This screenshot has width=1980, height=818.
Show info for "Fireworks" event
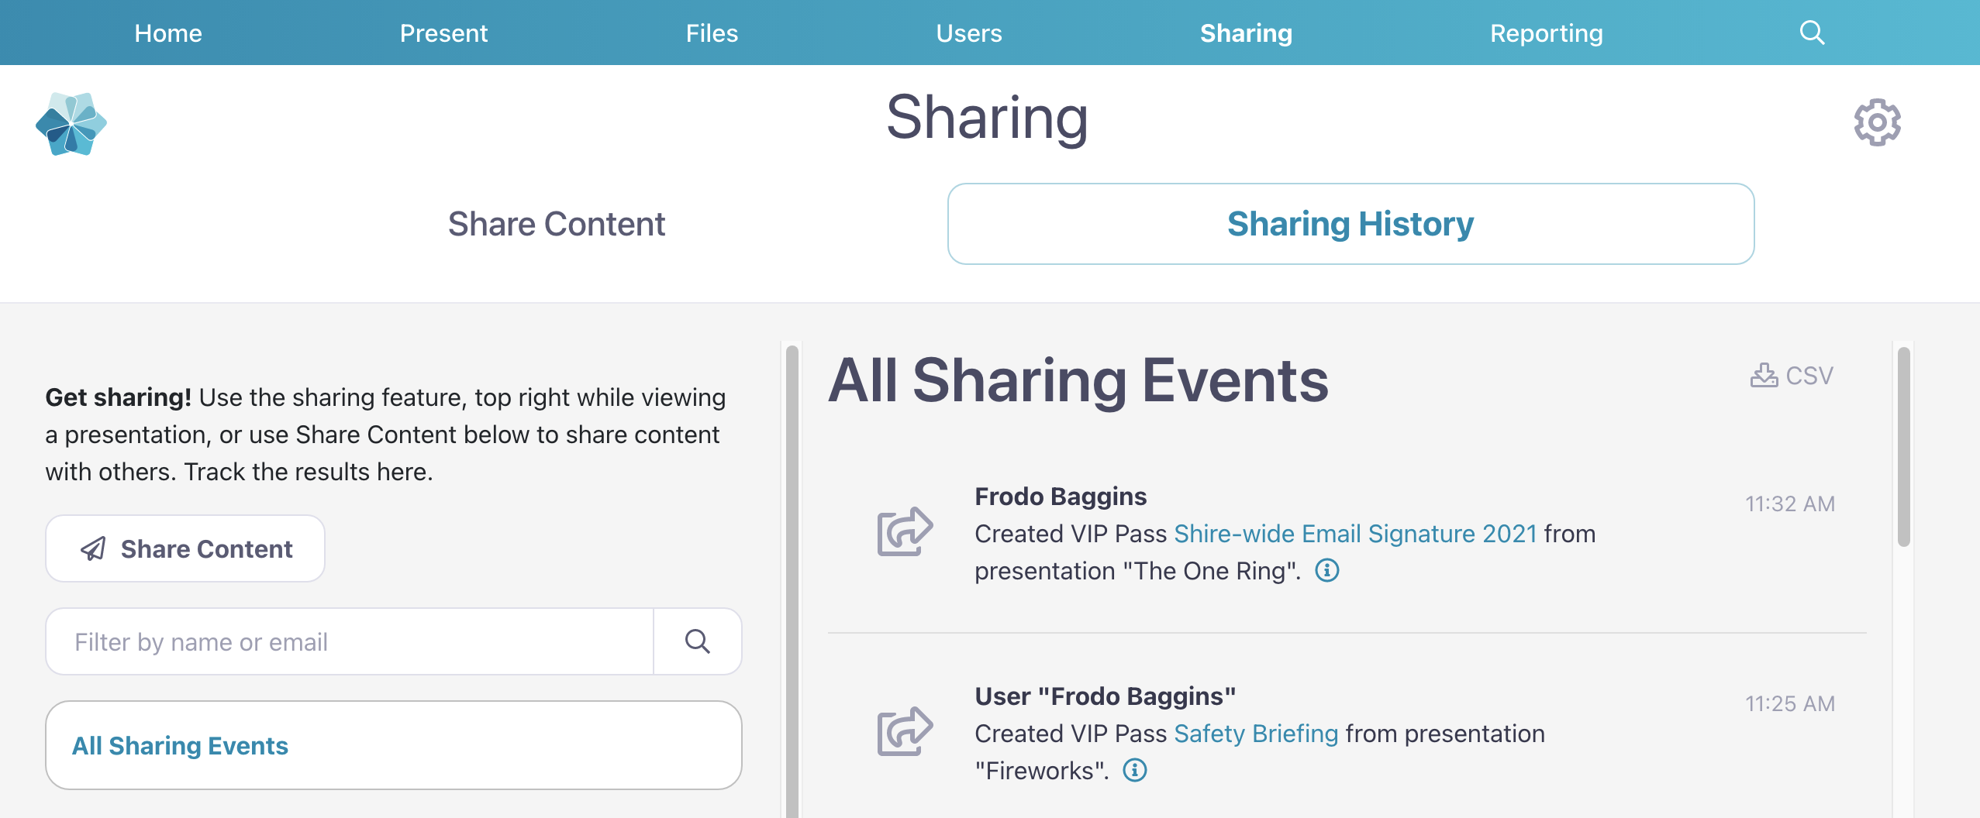(x=1135, y=771)
